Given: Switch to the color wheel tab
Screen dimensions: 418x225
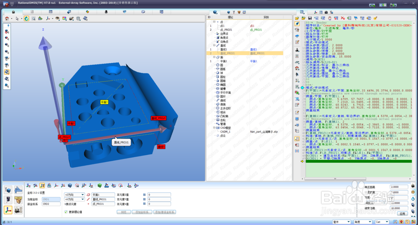Looking at the screenshot, I should coord(87,12).
